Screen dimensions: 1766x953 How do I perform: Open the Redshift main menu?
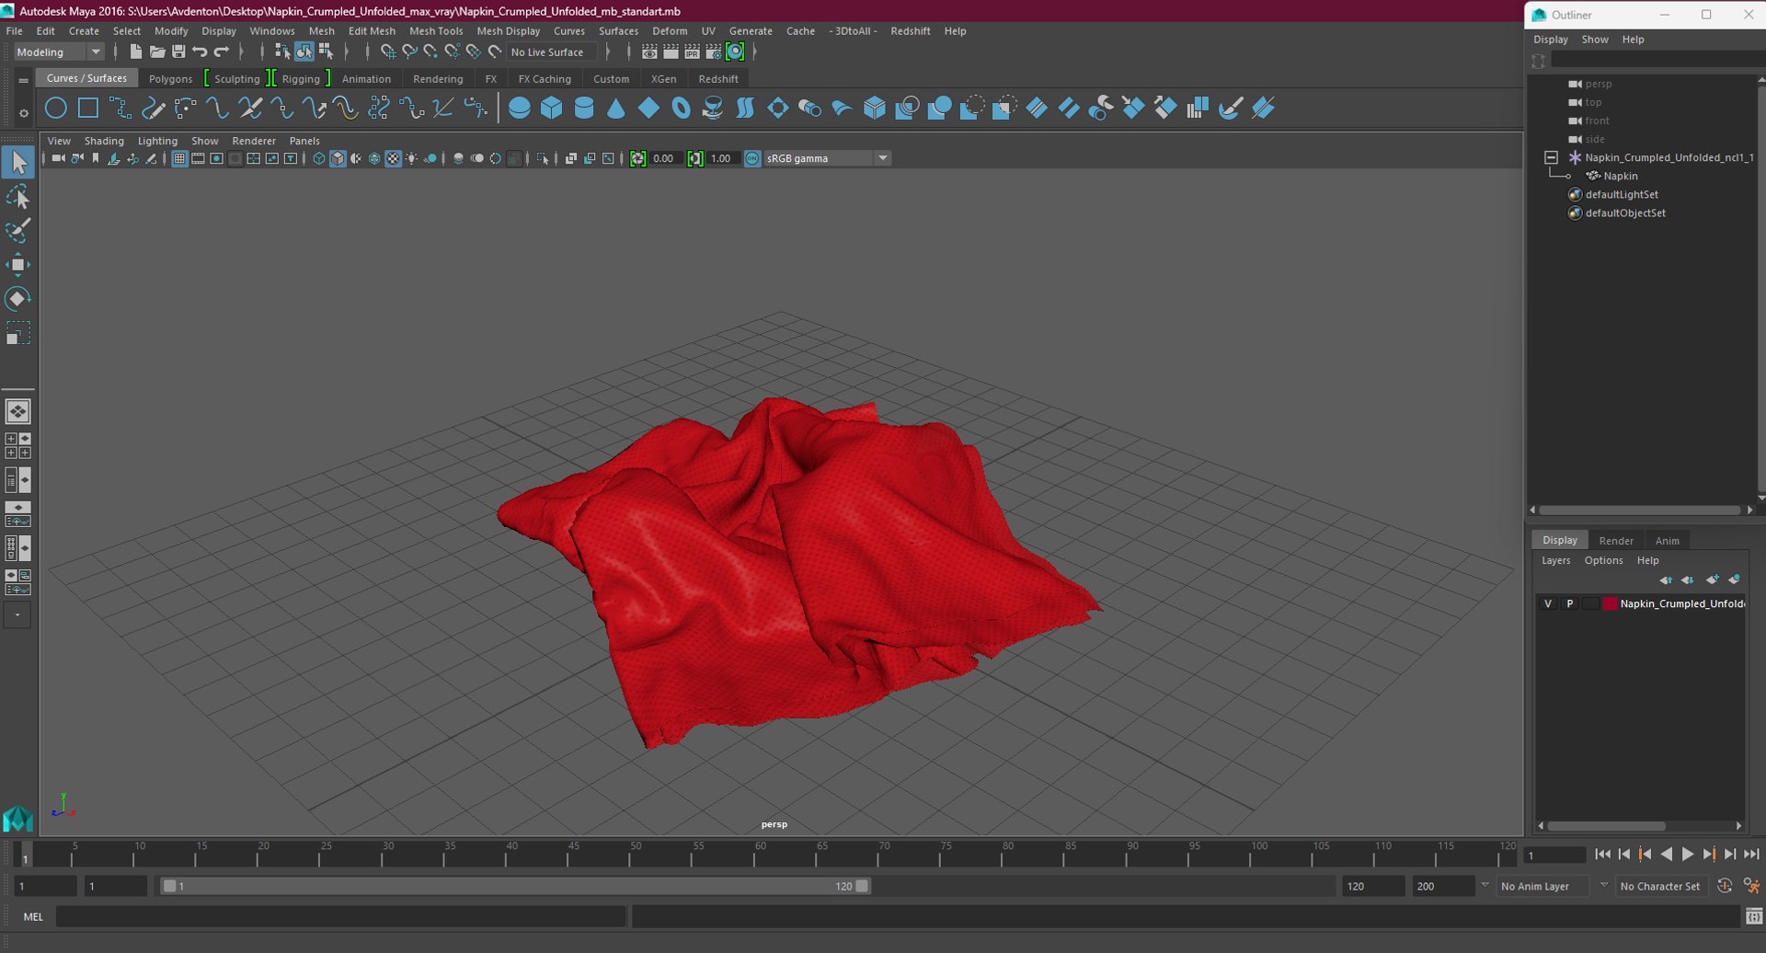(x=911, y=31)
